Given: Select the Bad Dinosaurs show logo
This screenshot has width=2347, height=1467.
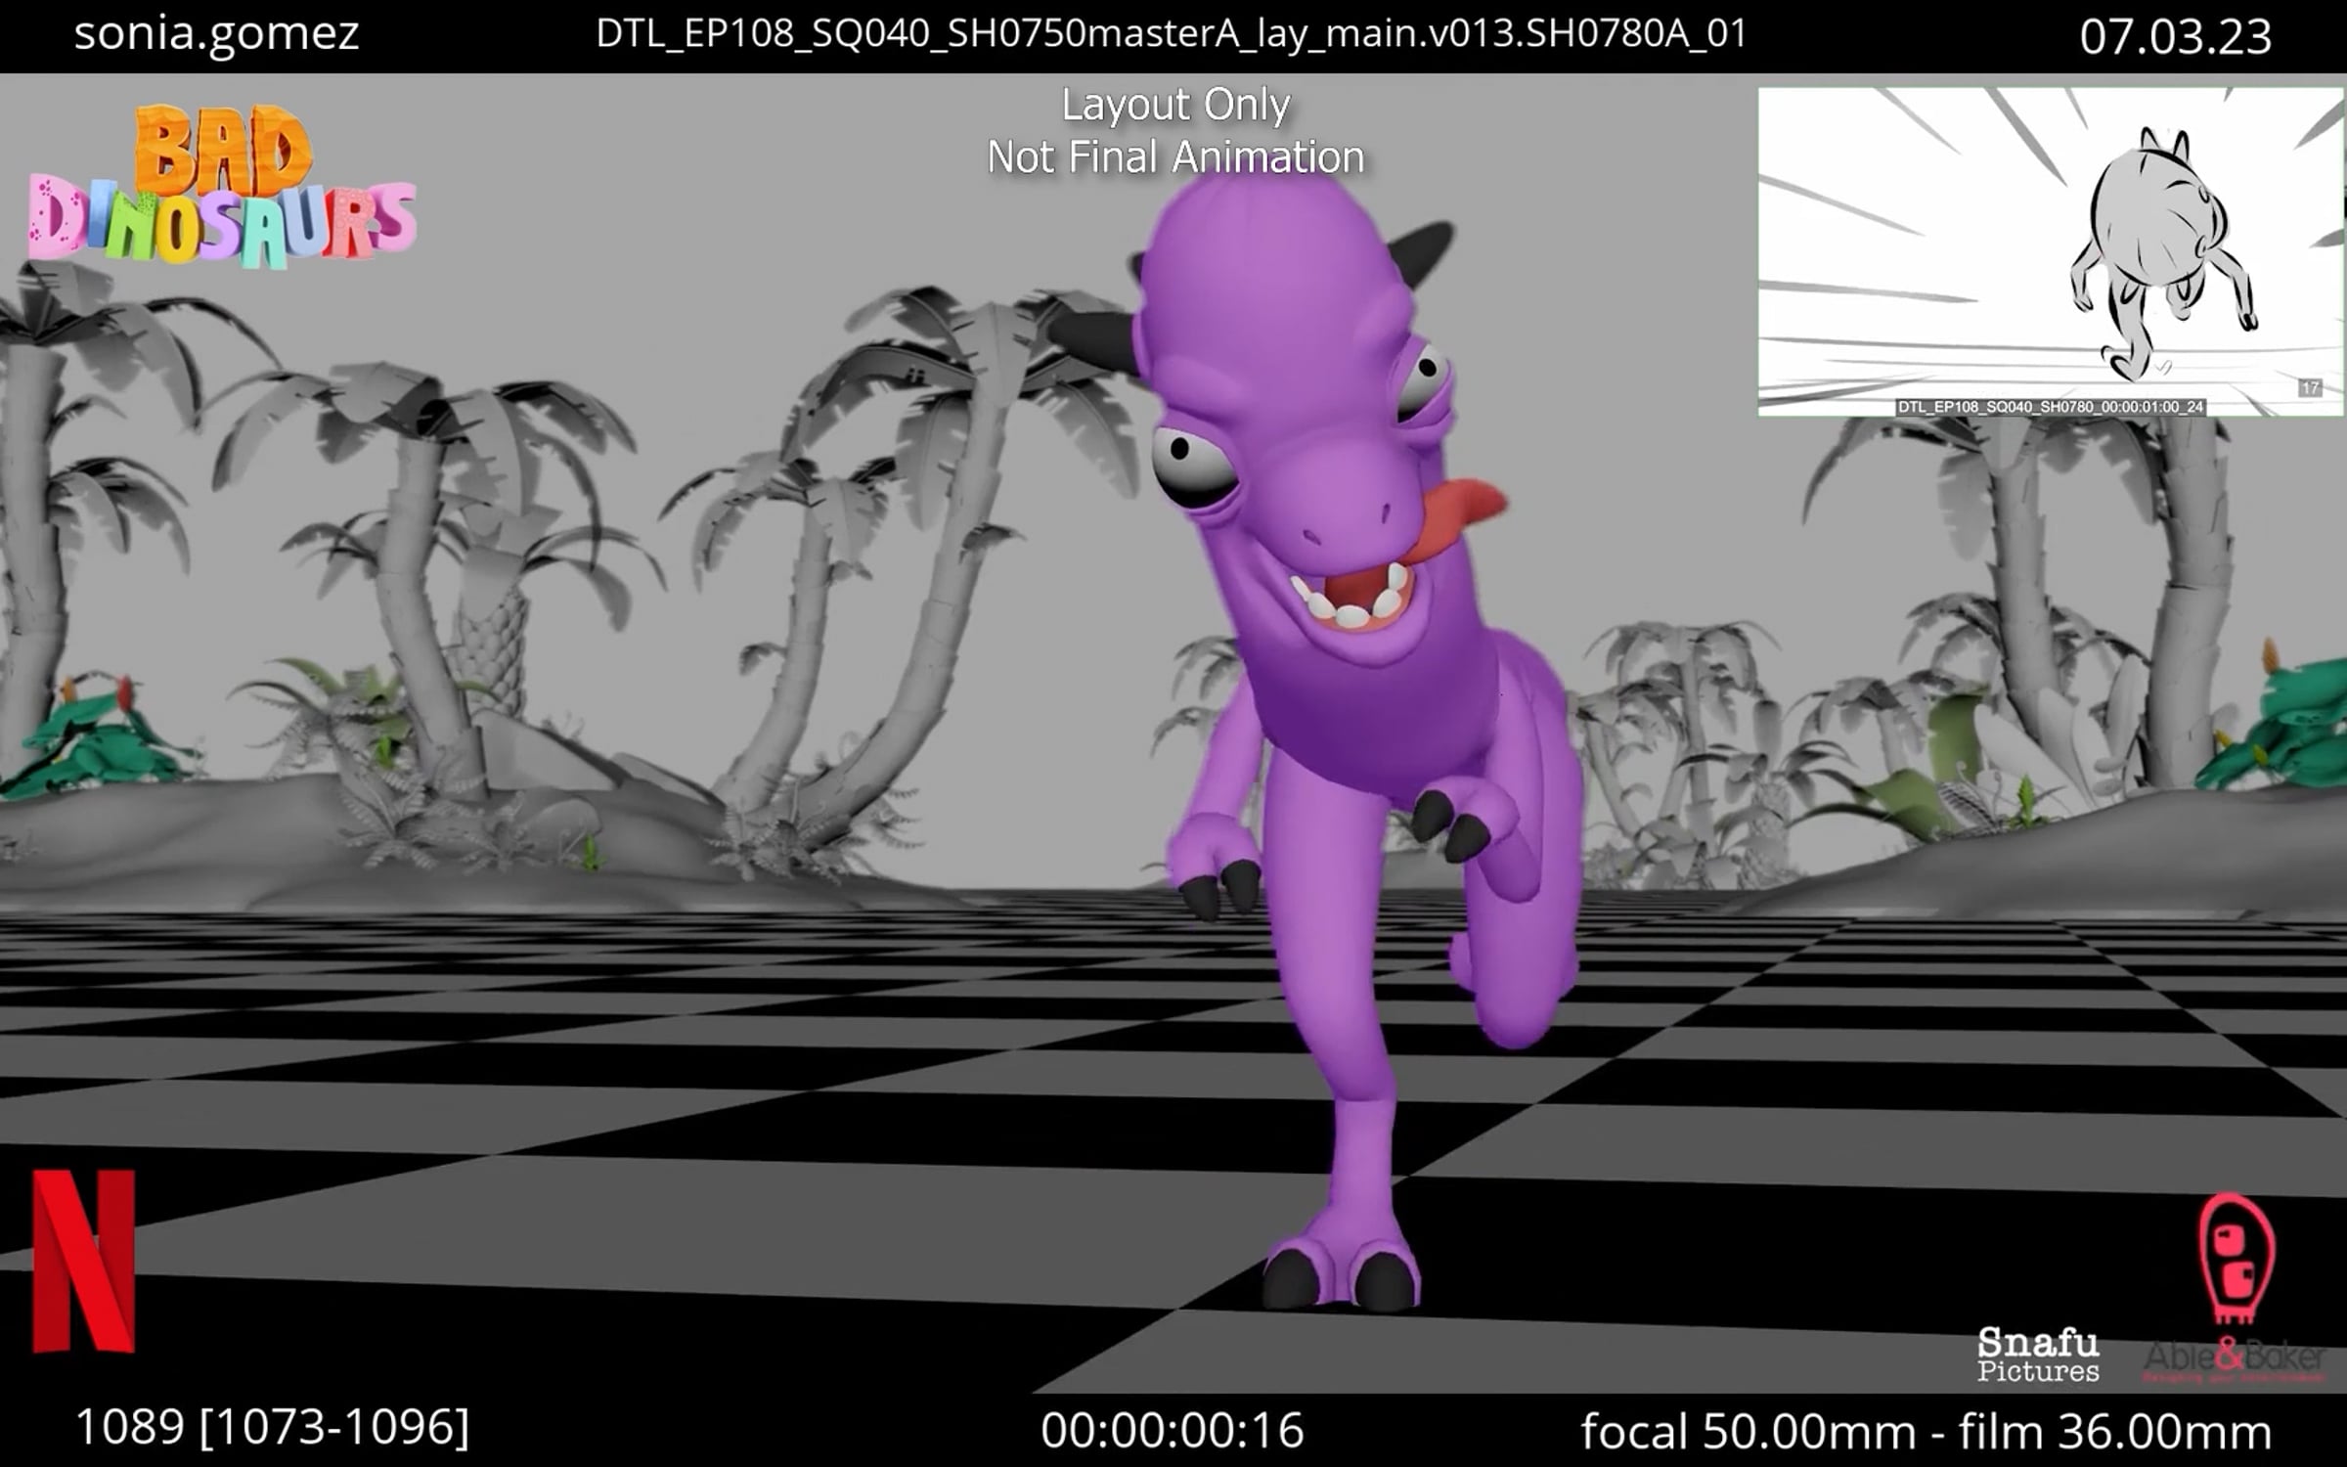Looking at the screenshot, I should tap(220, 181).
